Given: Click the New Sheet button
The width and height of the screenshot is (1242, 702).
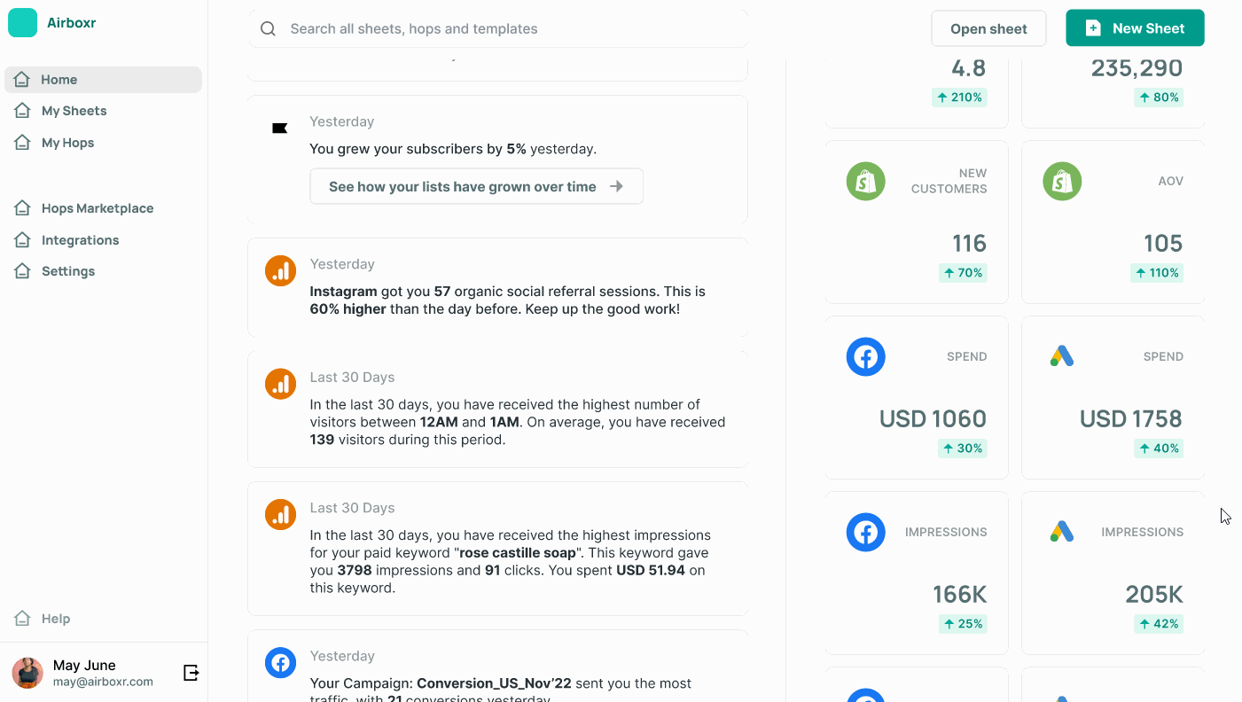Looking at the screenshot, I should (1135, 28).
